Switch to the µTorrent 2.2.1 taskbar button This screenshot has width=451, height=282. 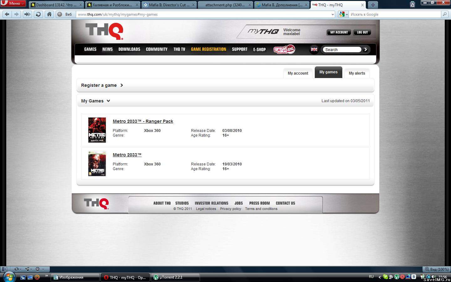tap(175, 277)
